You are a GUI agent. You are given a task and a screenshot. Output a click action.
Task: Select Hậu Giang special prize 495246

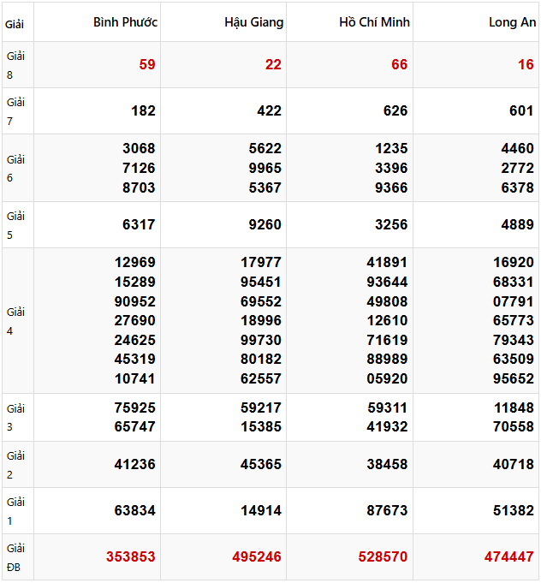257,556
